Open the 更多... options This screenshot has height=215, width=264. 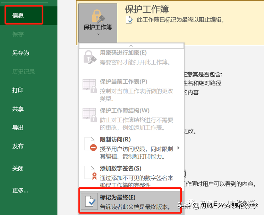[20, 190]
